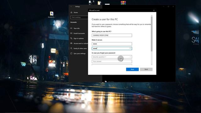201x113 pixels.
Task: Click the dialog's vertical scrollbar thumb
Action: 152,34
